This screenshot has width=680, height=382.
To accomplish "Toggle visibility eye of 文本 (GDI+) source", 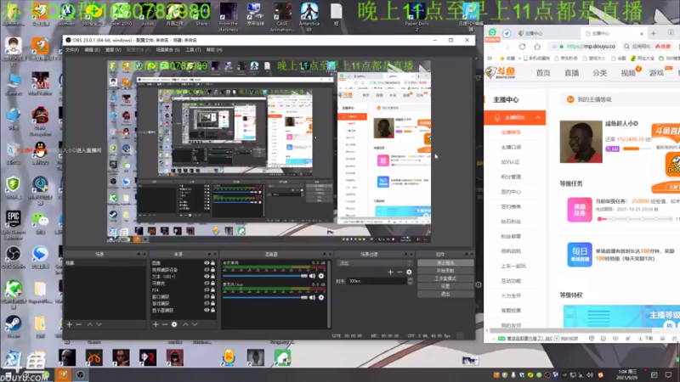I will point(207,277).
